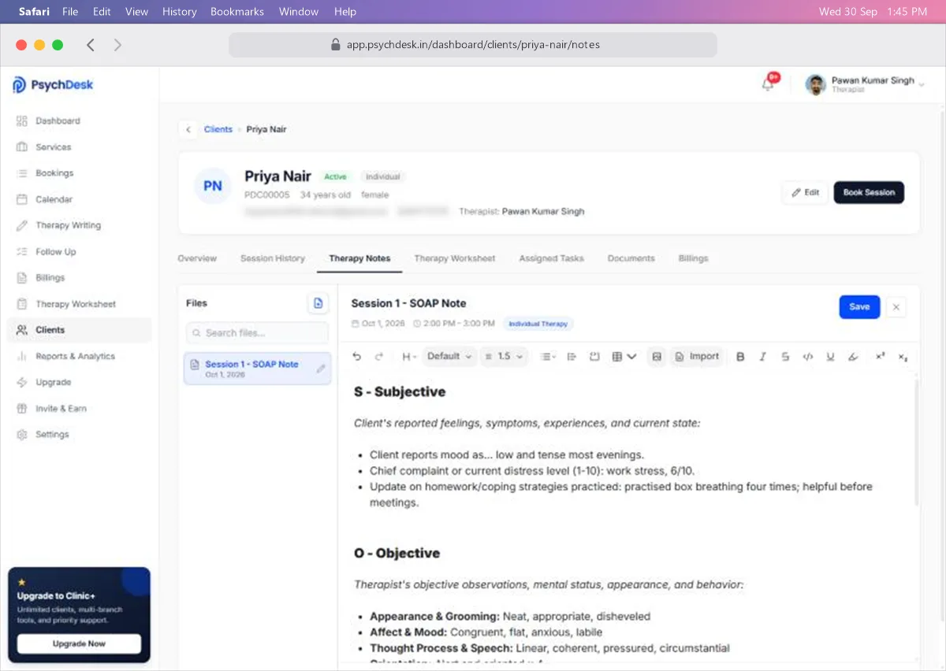
Task: Open Clients in sidebar
Action: click(79, 330)
